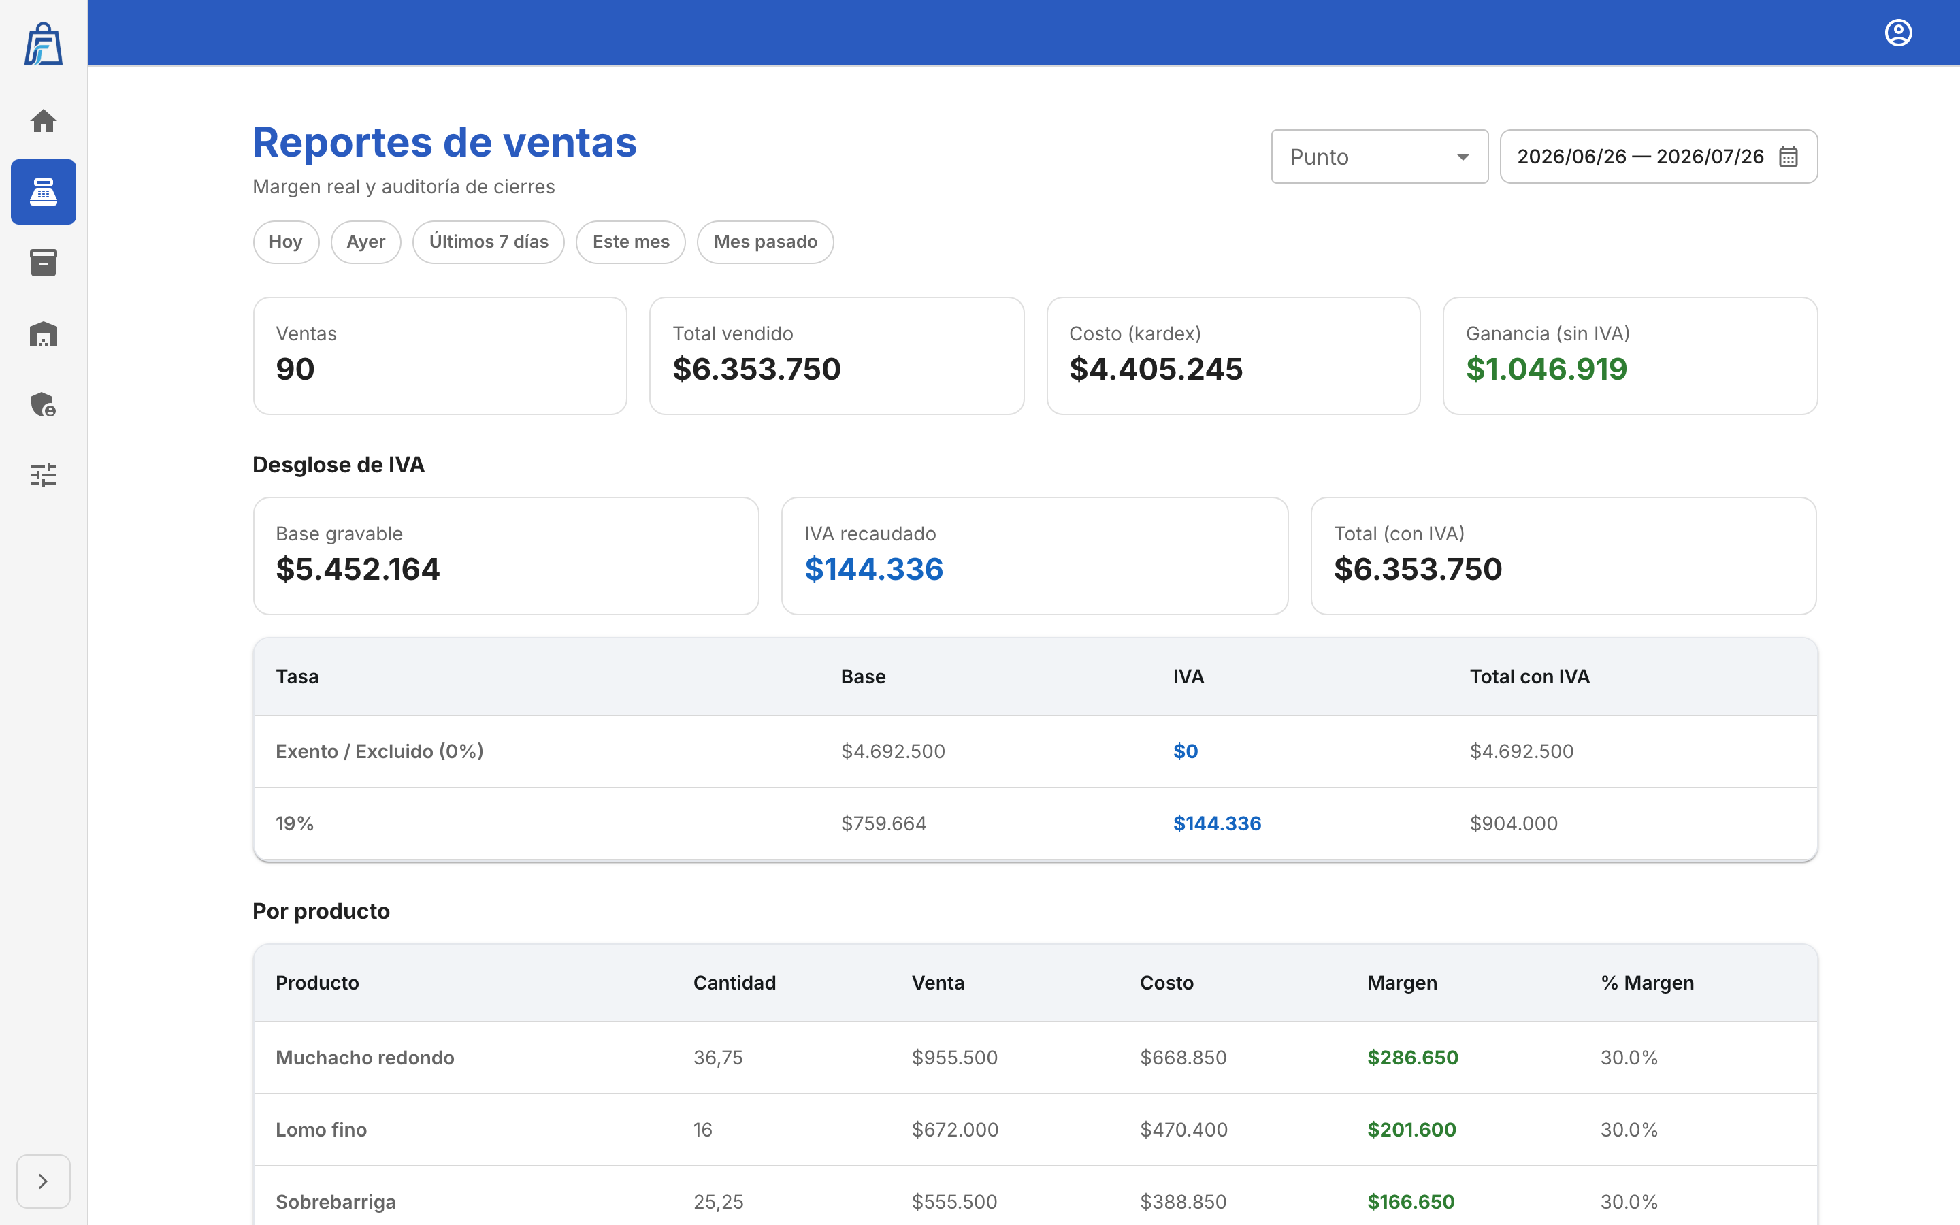Image resolution: width=1960 pixels, height=1225 pixels.
Task: Filter by Este mes
Action: pos(631,242)
